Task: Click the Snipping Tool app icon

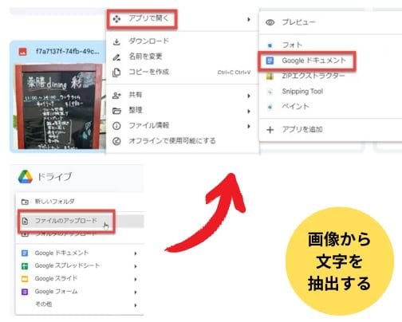Action: 270,92
